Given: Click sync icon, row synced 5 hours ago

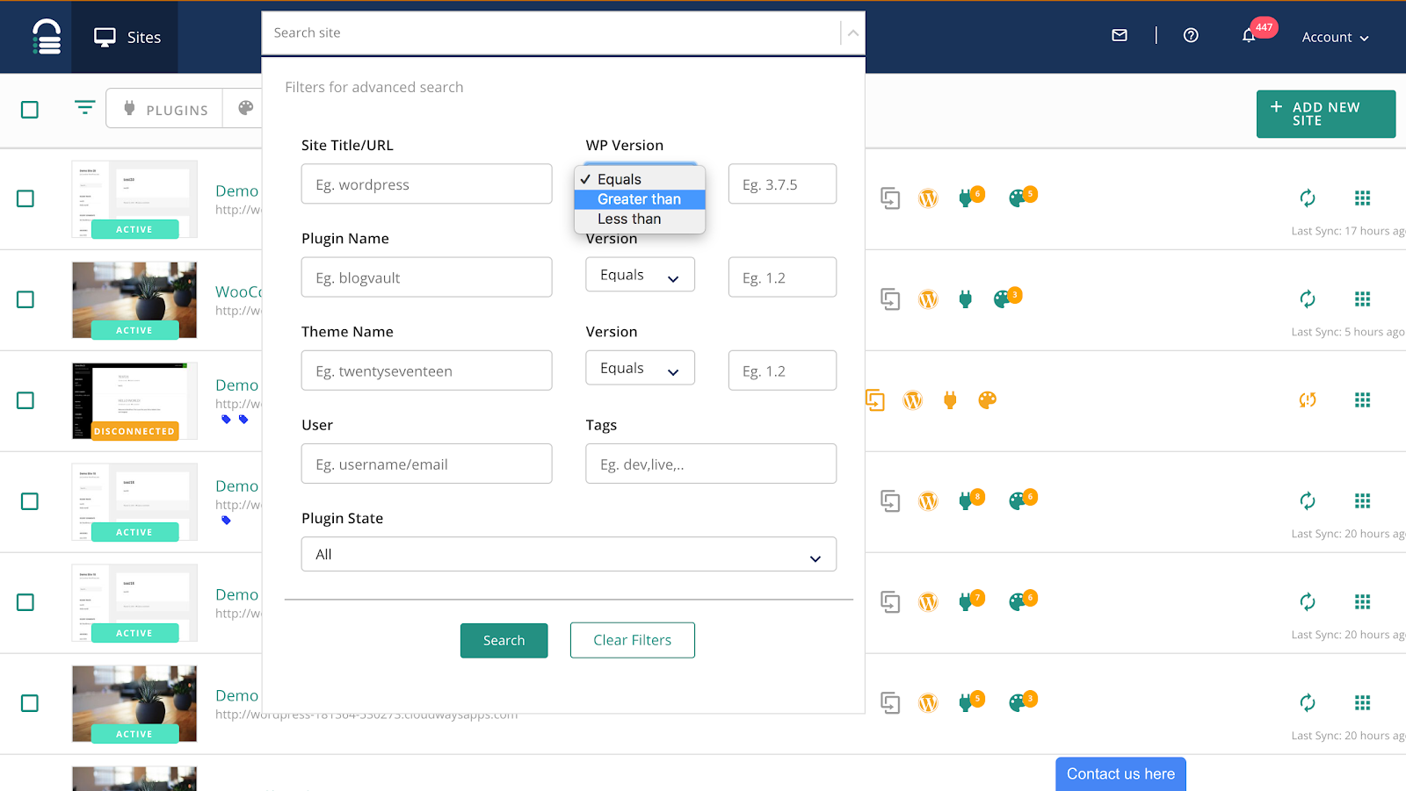Looking at the screenshot, I should 1308,299.
